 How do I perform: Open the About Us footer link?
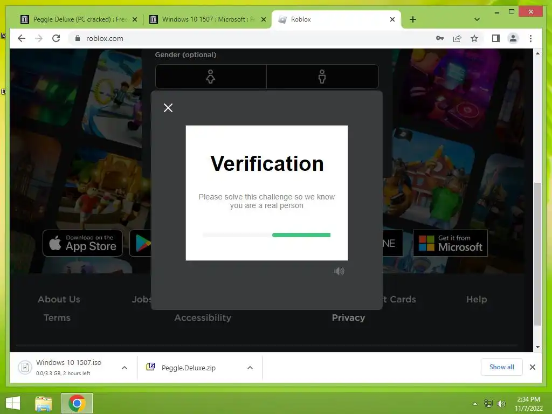[59, 299]
